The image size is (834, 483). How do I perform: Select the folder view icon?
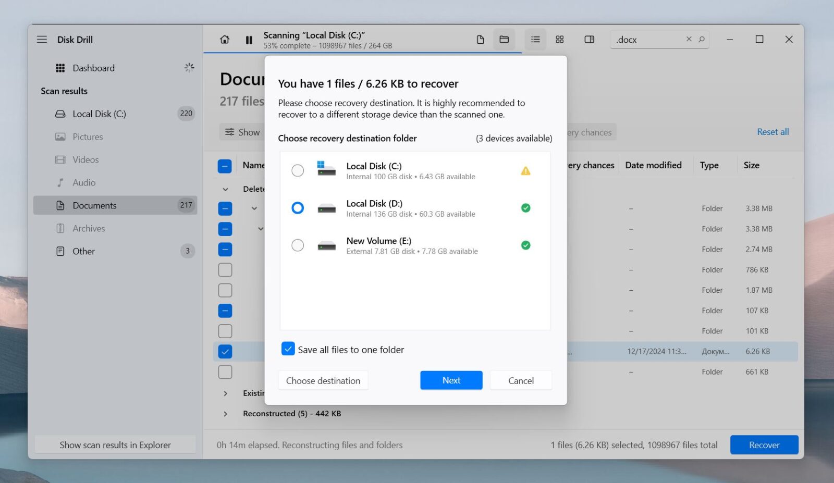tap(504, 39)
